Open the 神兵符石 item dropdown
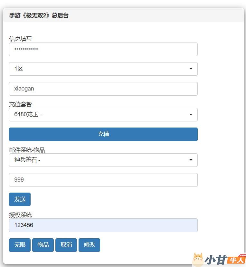 coord(103,160)
